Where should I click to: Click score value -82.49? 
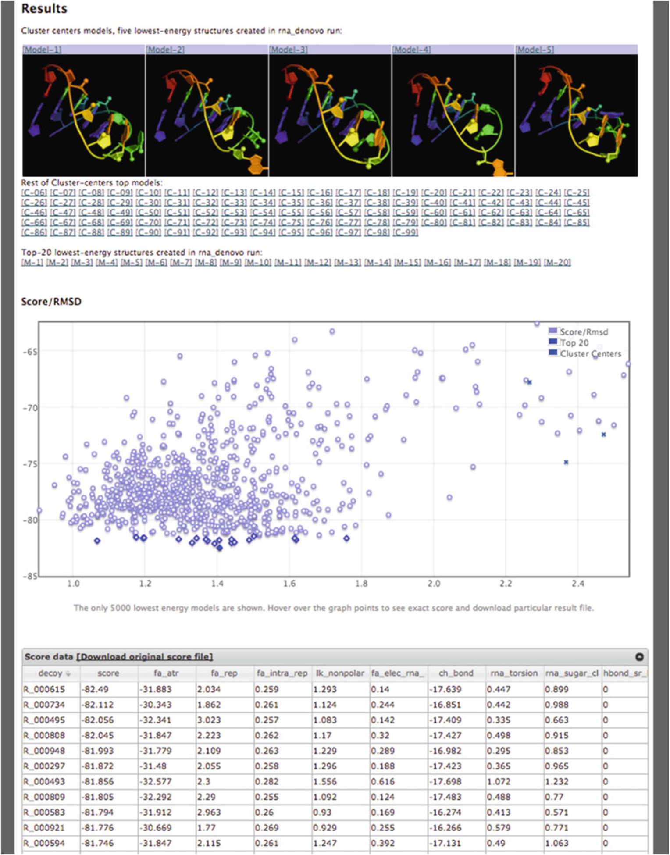(x=95, y=690)
